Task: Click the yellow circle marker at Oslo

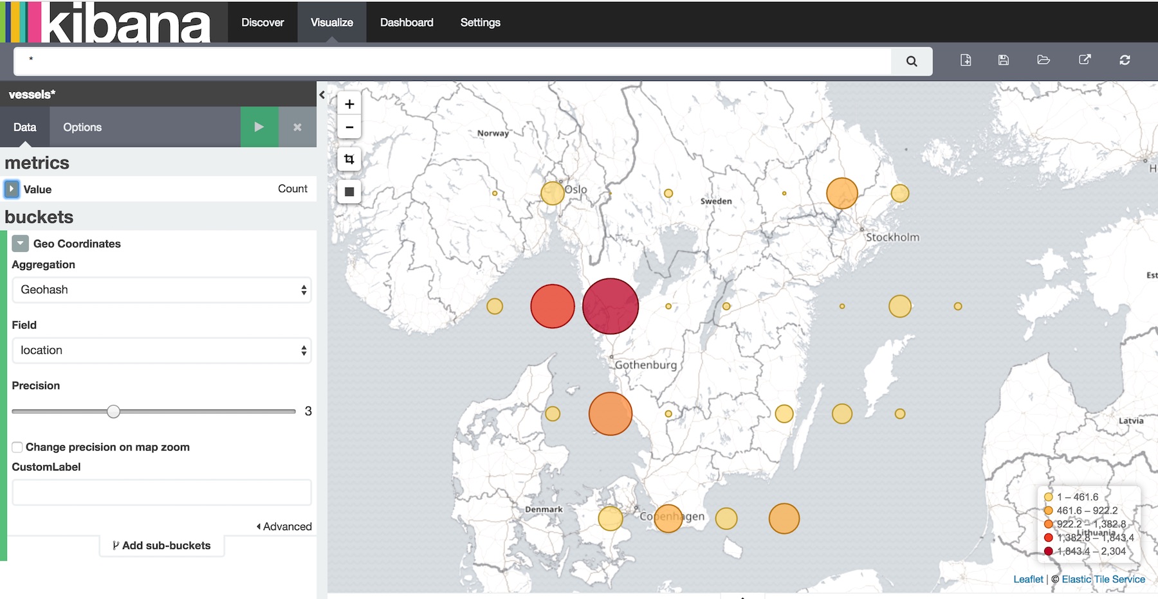Action: (553, 193)
